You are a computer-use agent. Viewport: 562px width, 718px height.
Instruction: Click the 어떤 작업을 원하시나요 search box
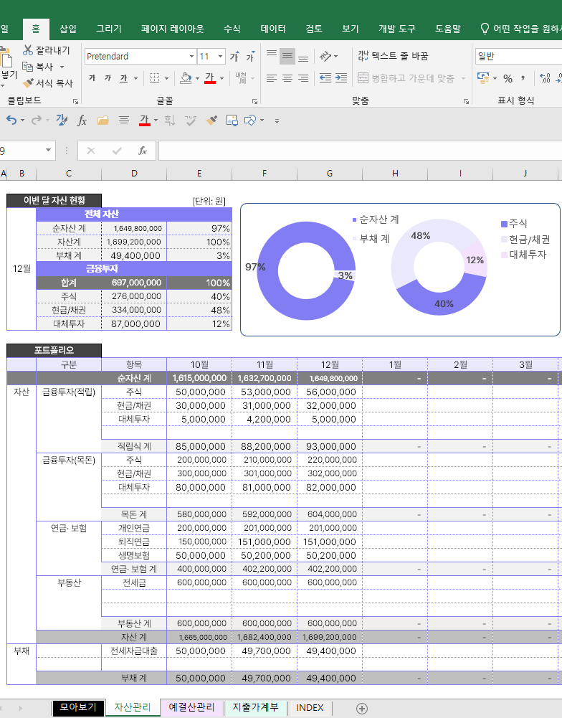(x=521, y=29)
